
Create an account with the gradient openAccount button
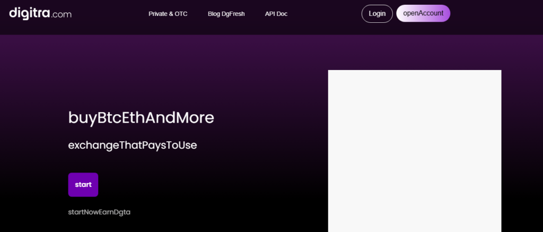pyautogui.click(x=423, y=13)
